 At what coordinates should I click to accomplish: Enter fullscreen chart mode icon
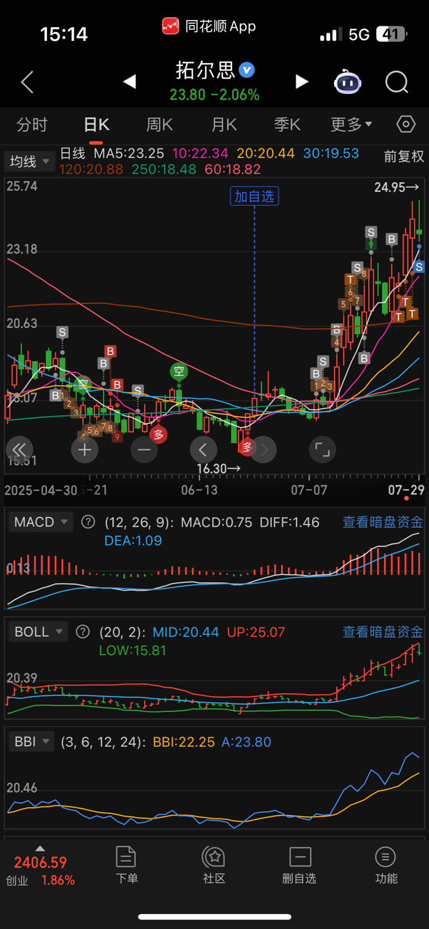click(322, 450)
